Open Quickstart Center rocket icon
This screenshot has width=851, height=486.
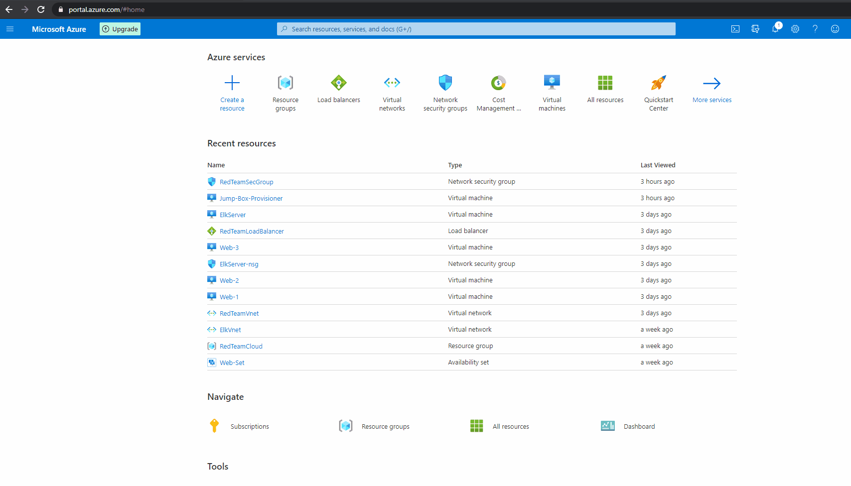click(659, 83)
